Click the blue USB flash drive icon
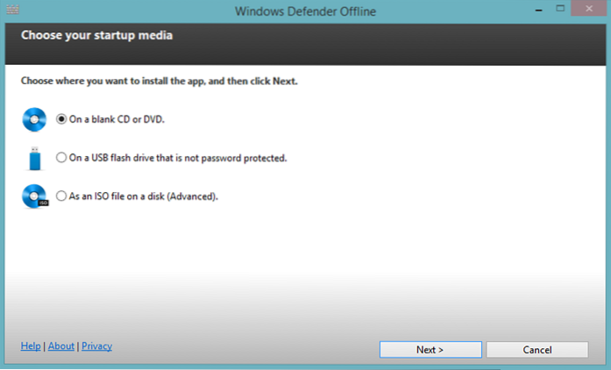Viewport: 611px width, 370px height. [x=35, y=159]
